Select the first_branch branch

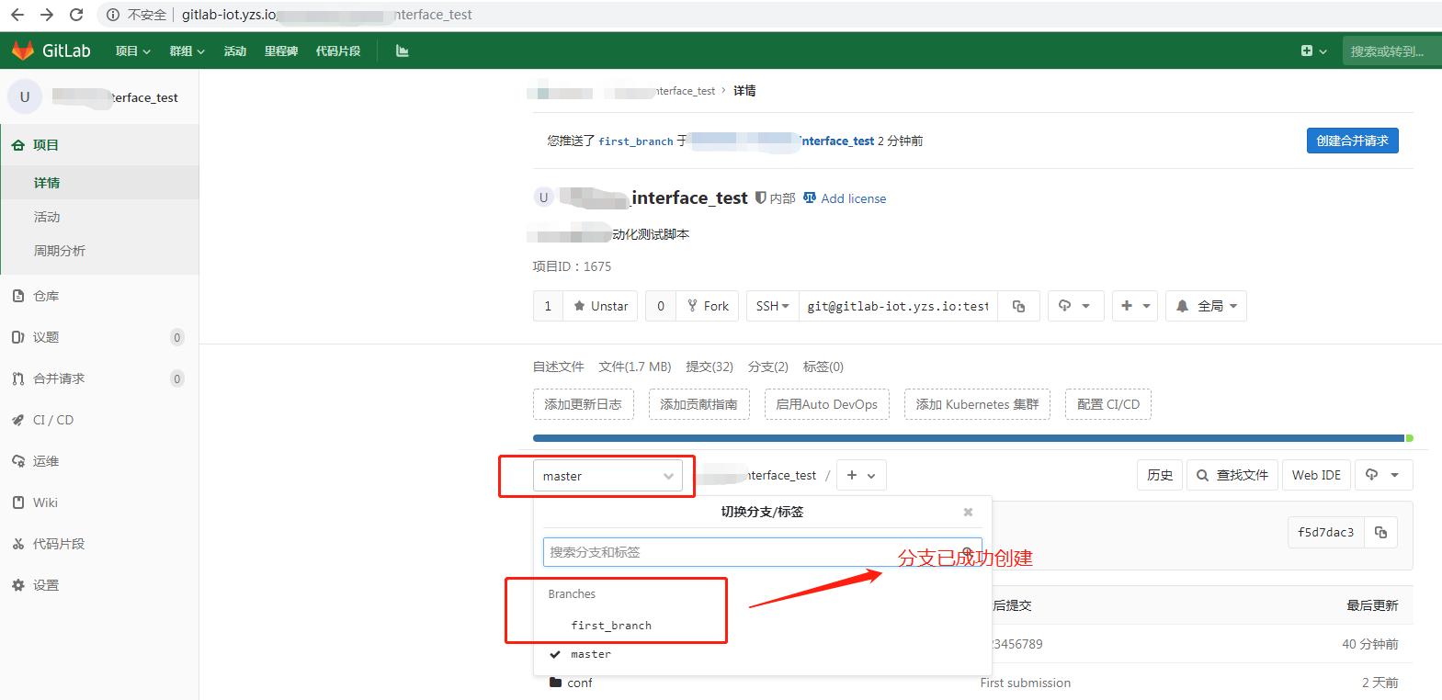[x=611, y=626]
